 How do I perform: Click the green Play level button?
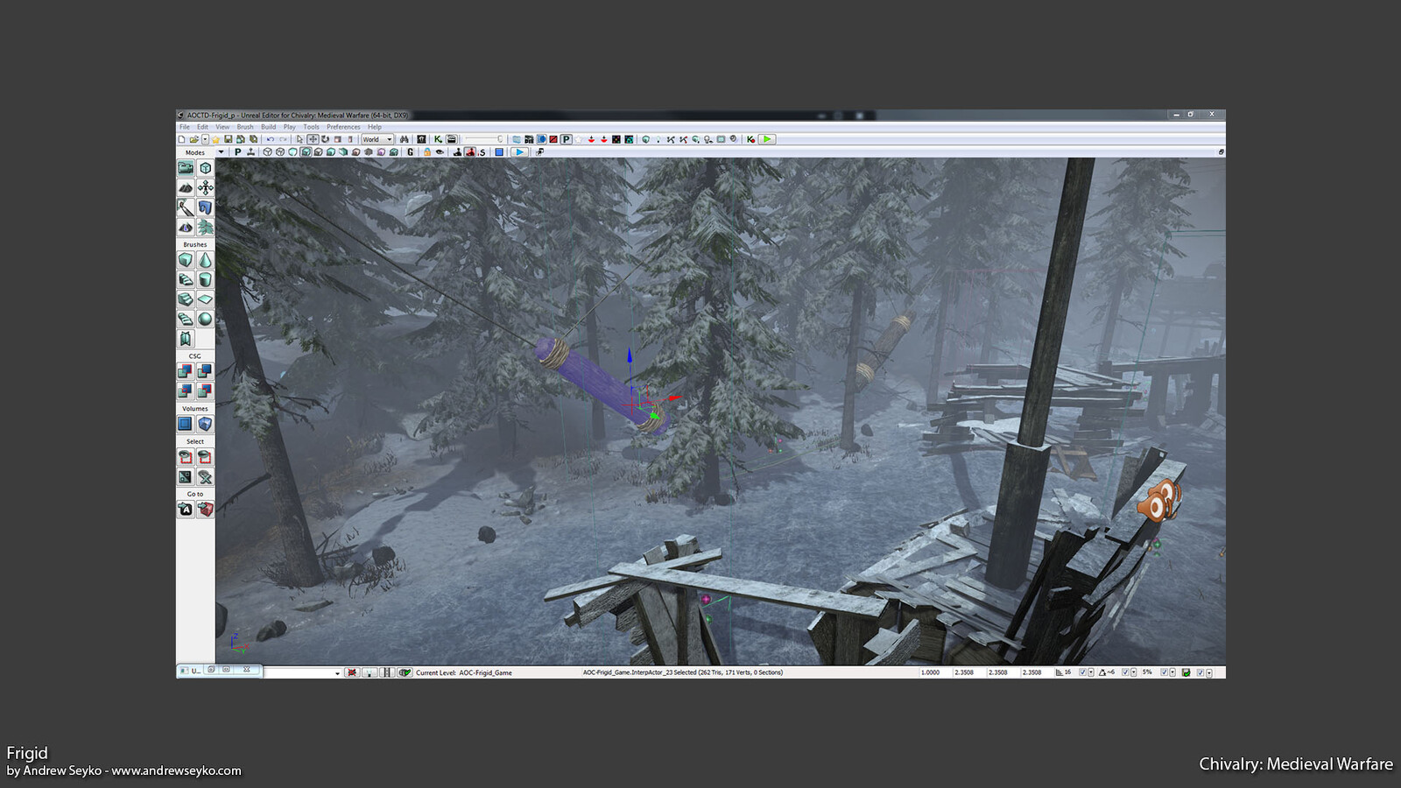pyautogui.click(x=766, y=139)
